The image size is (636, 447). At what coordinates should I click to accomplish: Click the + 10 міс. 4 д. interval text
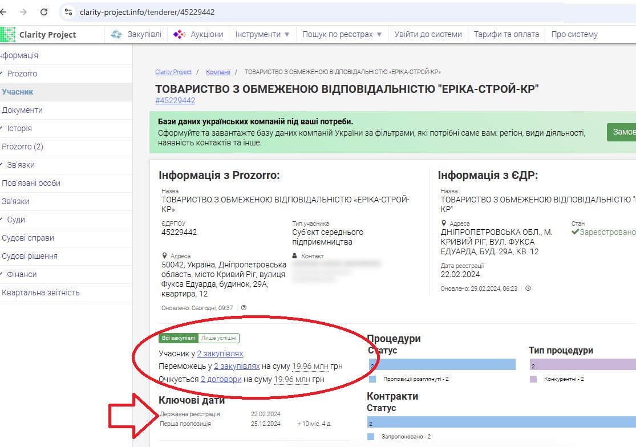[x=314, y=424]
